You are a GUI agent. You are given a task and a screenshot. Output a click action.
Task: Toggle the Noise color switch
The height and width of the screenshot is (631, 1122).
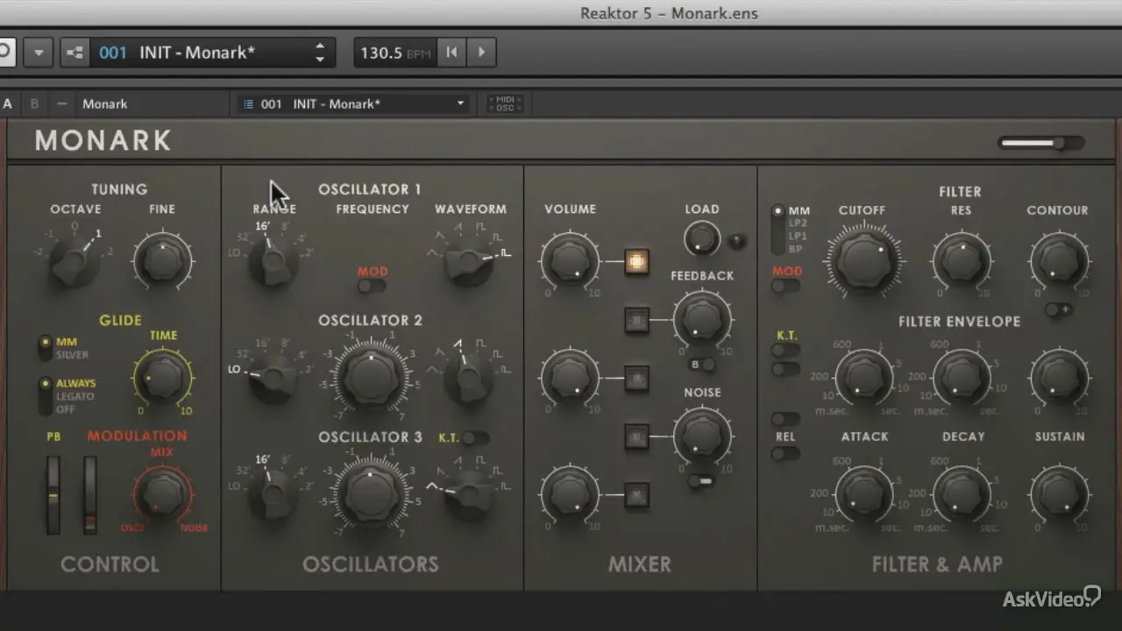click(701, 481)
